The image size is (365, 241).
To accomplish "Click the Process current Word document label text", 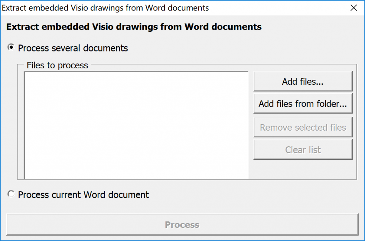I will click(83, 195).
